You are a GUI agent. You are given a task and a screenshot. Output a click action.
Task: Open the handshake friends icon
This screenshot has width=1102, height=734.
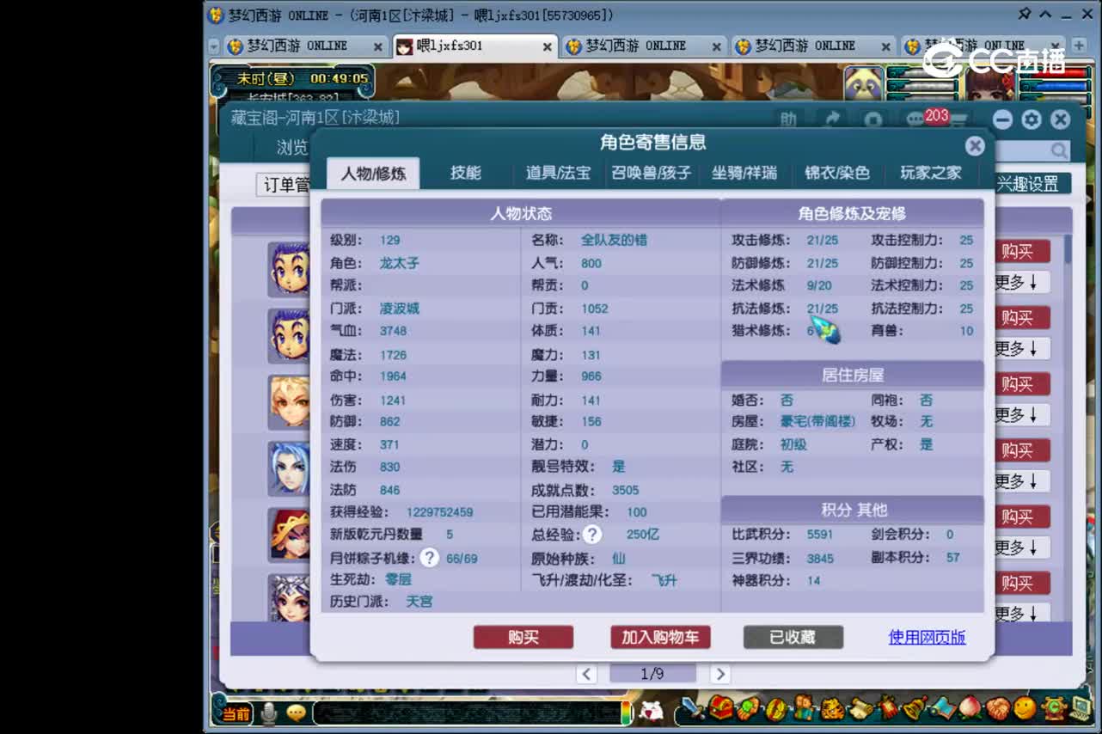click(x=998, y=708)
